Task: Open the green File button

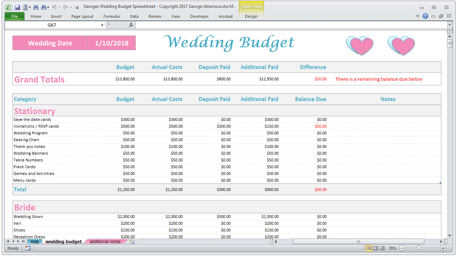Action: coord(15,16)
